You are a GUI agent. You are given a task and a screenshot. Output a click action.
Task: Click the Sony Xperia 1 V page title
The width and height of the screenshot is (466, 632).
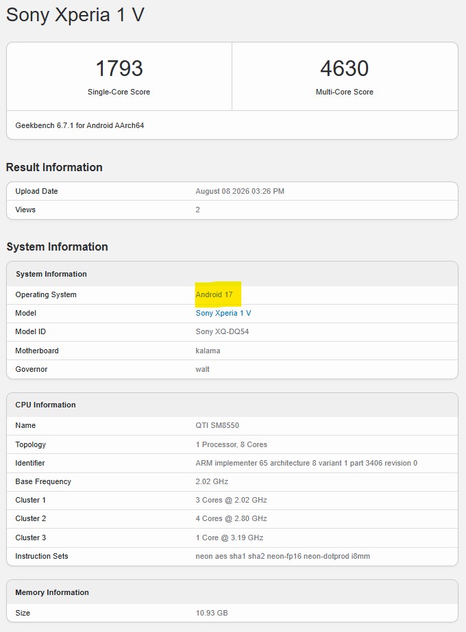[x=75, y=15]
